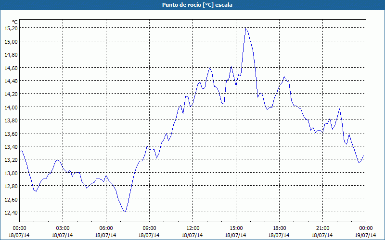The image size is (385, 240).
Task: Click the 14,00 y-axis value
Action: [11, 108]
